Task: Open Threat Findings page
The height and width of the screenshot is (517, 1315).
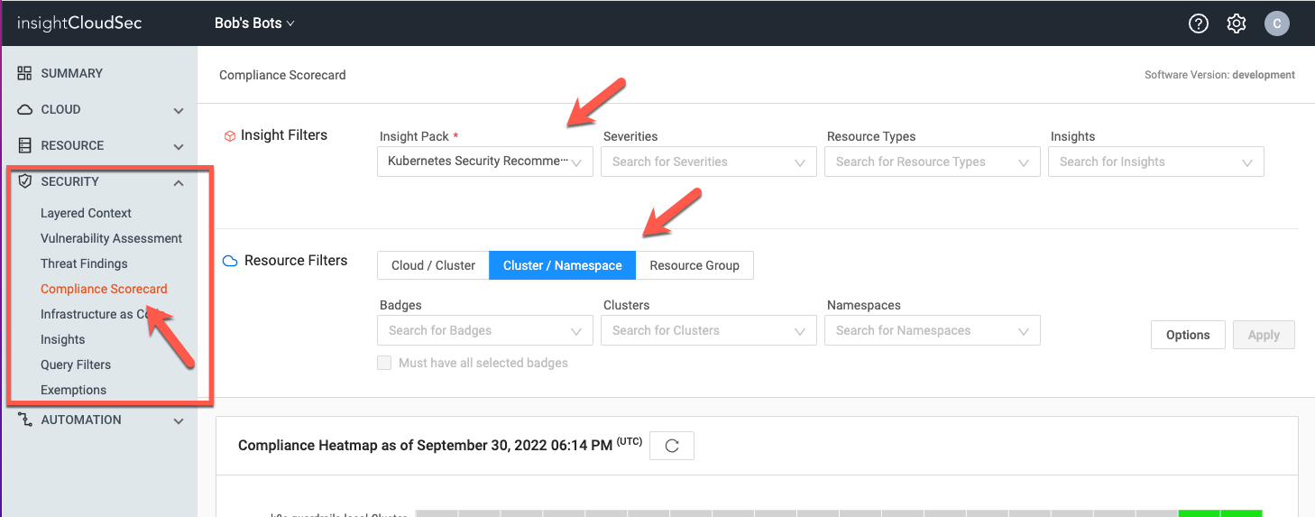Action: coord(84,263)
